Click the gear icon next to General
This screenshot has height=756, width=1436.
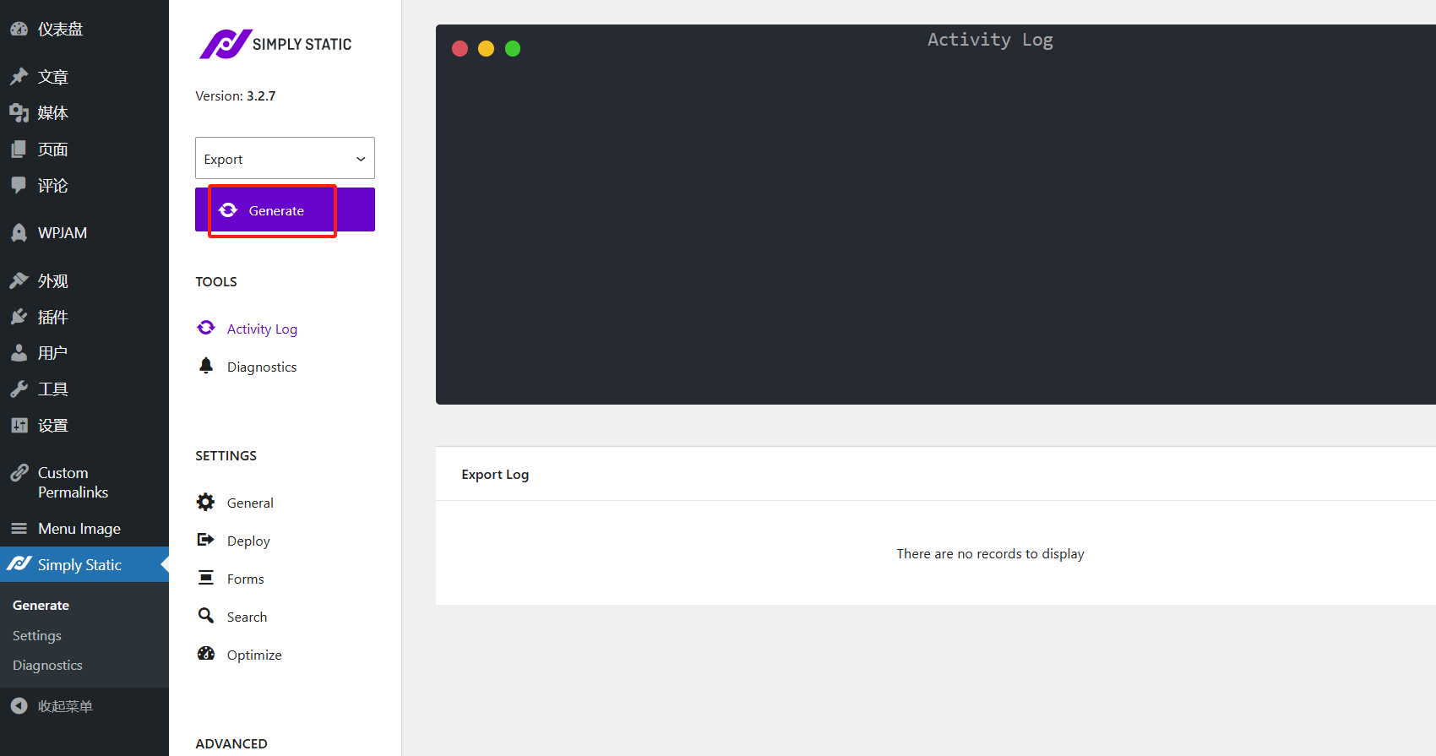click(x=205, y=503)
